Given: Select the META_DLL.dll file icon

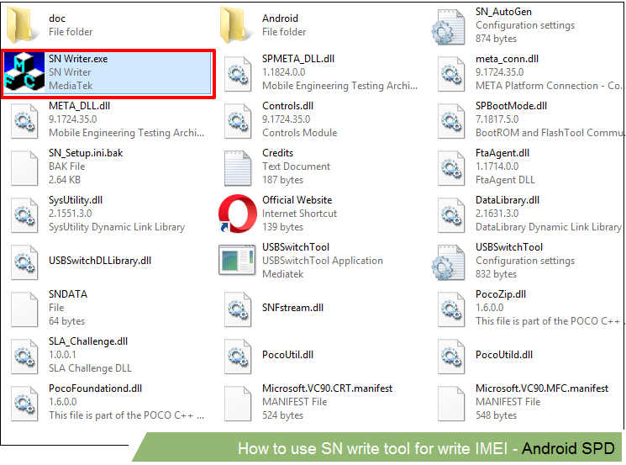Looking at the screenshot, I should 24,121.
